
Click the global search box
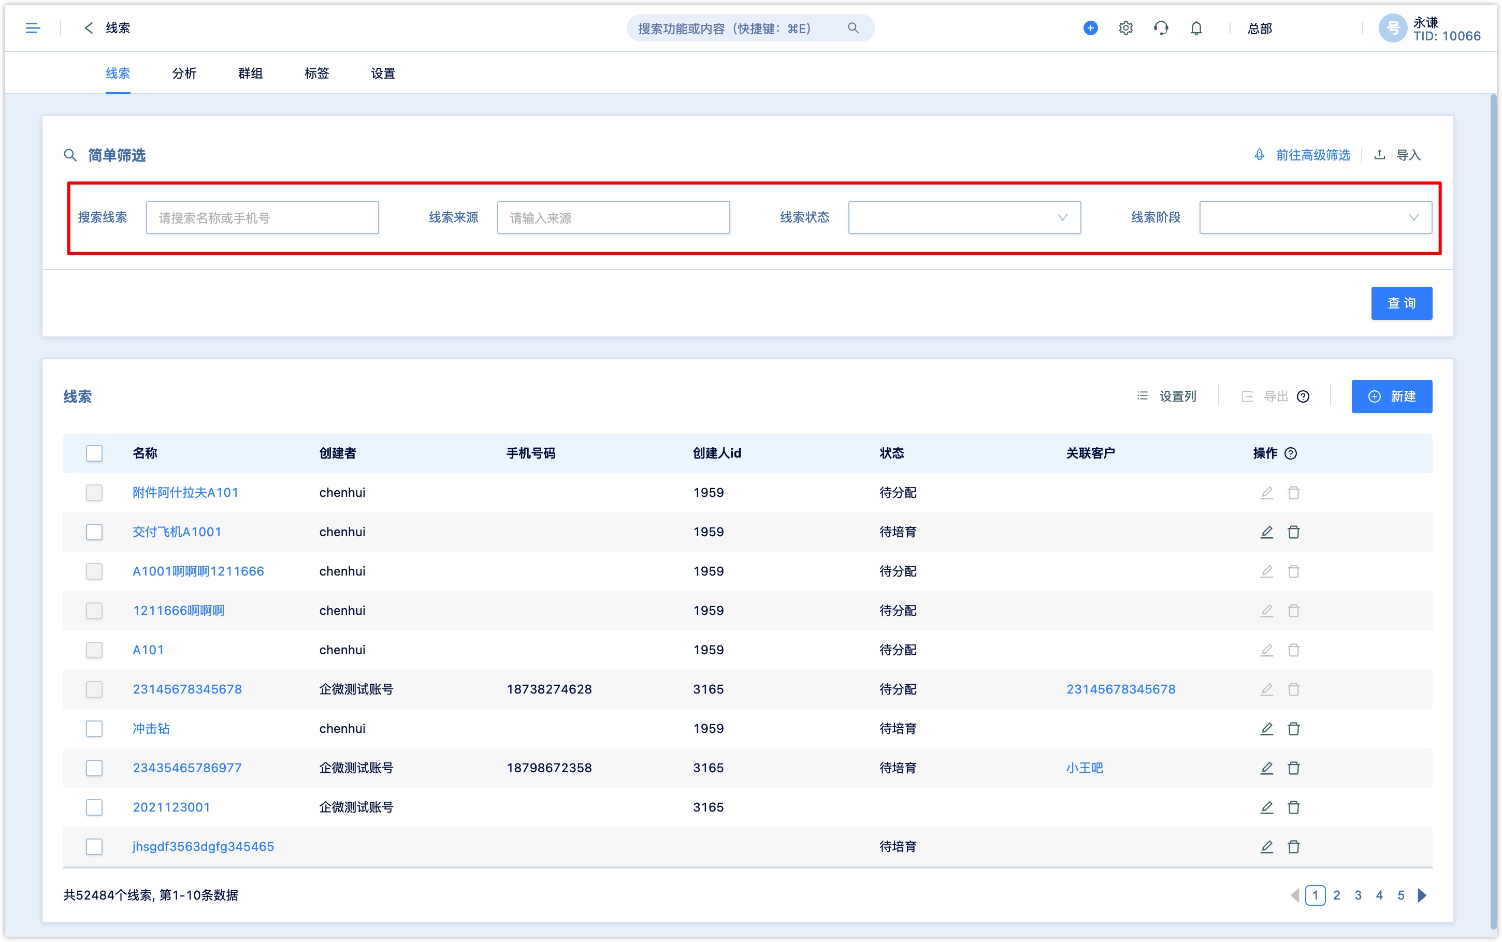click(x=750, y=28)
